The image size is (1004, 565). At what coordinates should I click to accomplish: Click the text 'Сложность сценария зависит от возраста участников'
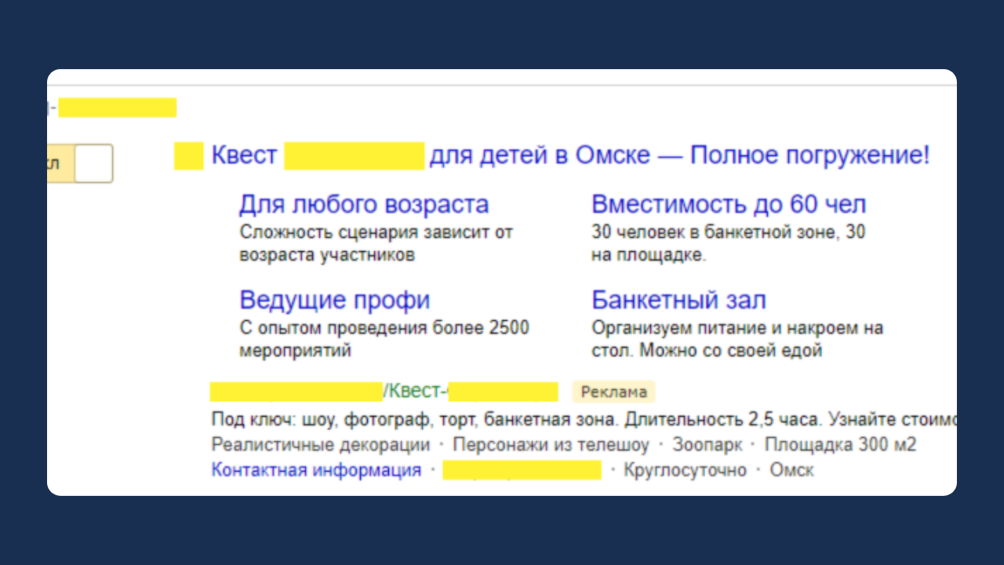point(376,243)
